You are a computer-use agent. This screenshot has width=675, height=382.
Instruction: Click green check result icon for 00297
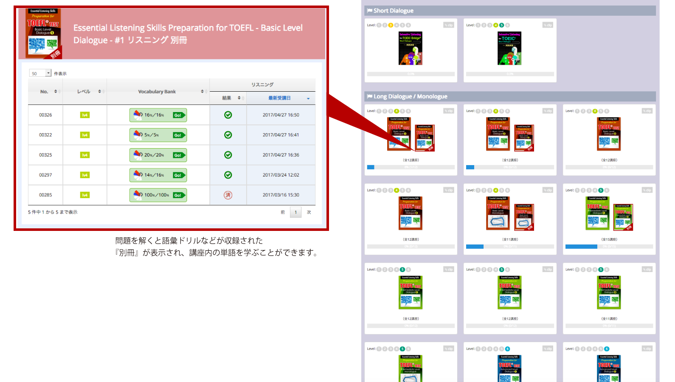click(x=228, y=175)
